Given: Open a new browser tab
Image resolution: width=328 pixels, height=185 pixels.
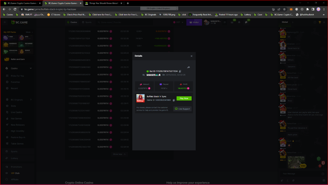Looking at the screenshot, I should point(128,3).
